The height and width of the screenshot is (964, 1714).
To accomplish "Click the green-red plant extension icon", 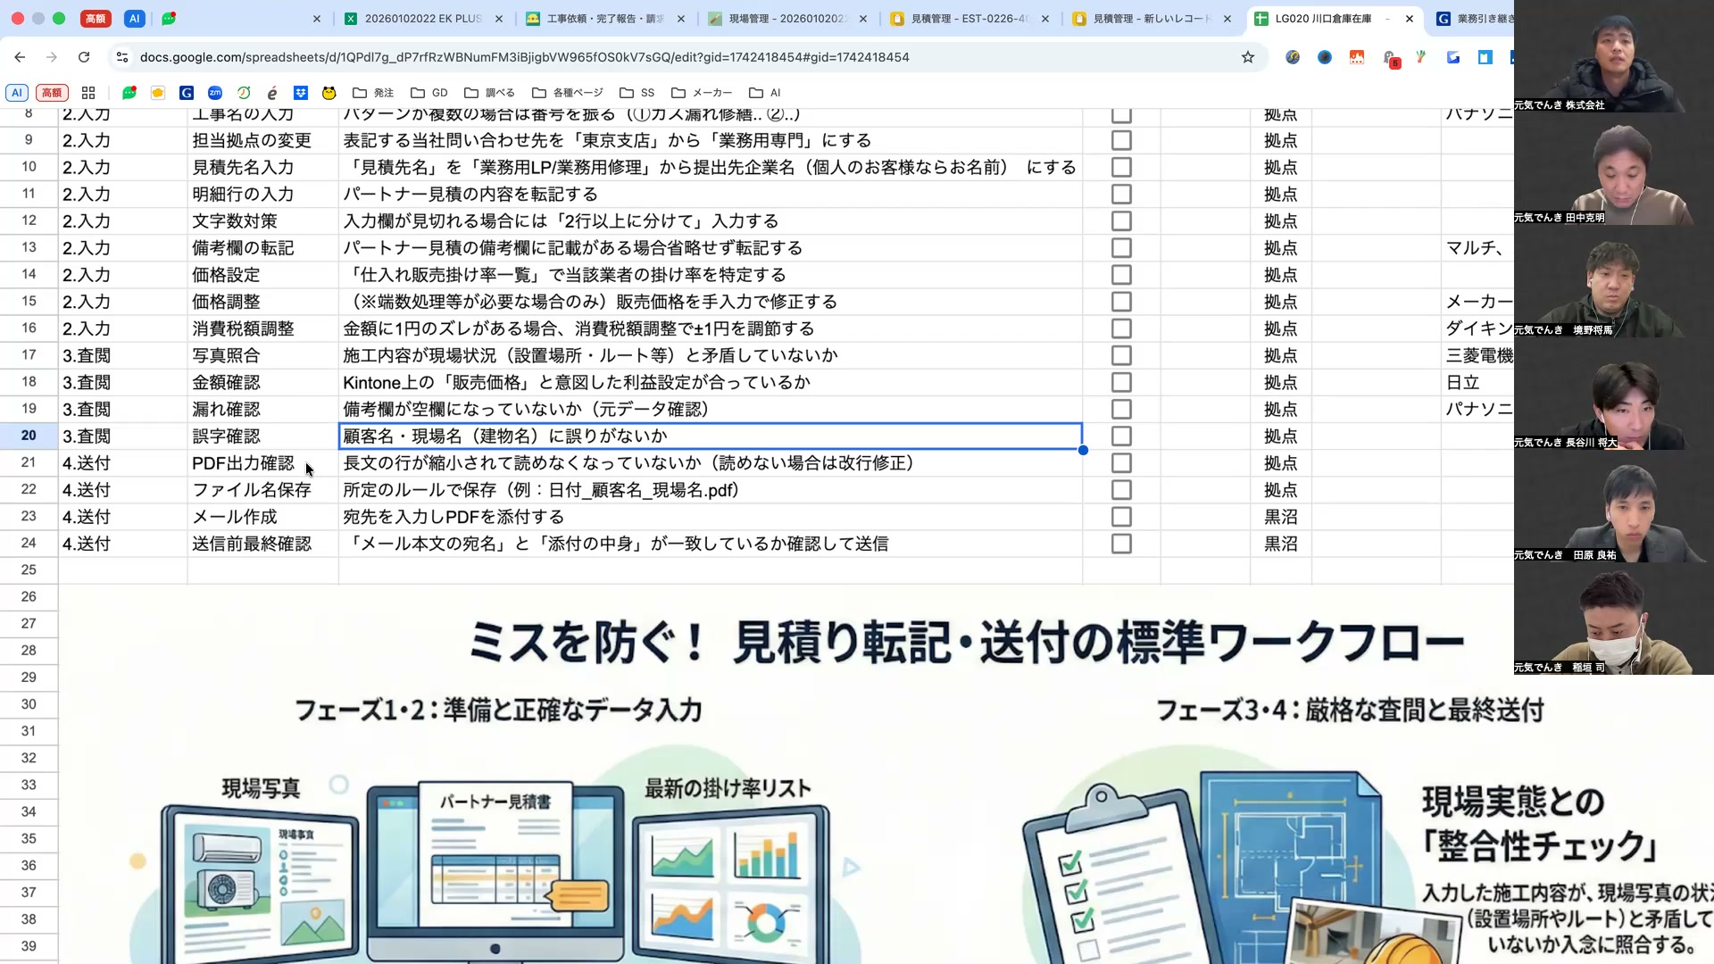I will (x=1421, y=57).
